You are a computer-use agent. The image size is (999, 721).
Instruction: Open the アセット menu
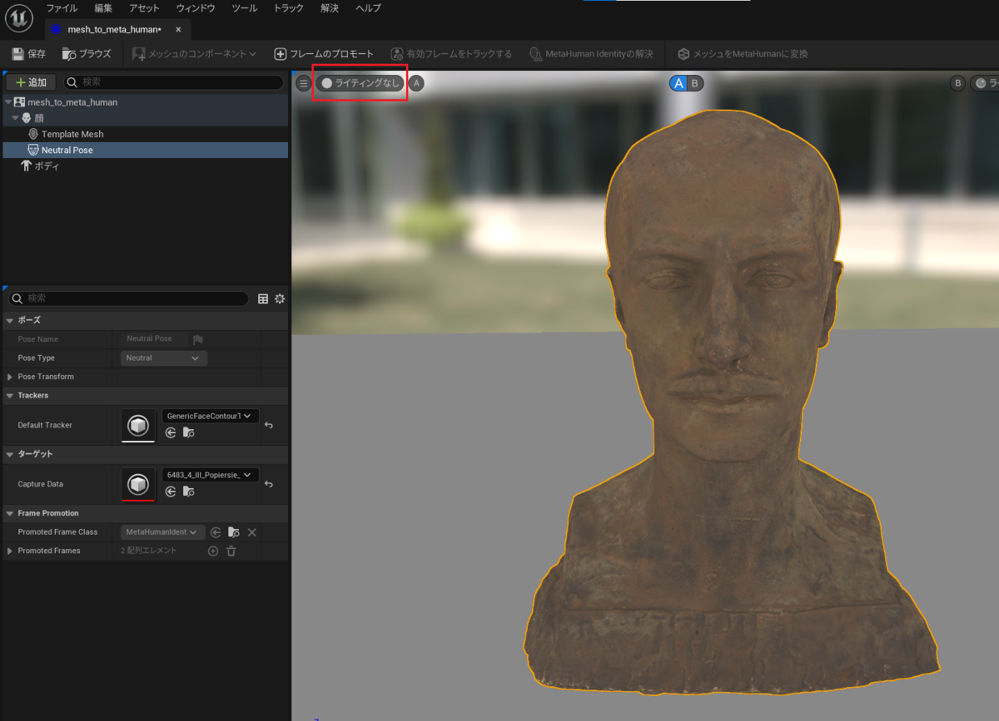tap(145, 7)
